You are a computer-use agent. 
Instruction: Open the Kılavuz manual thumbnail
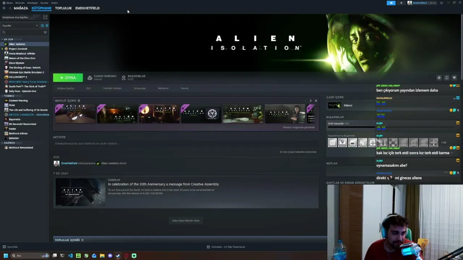point(334,105)
